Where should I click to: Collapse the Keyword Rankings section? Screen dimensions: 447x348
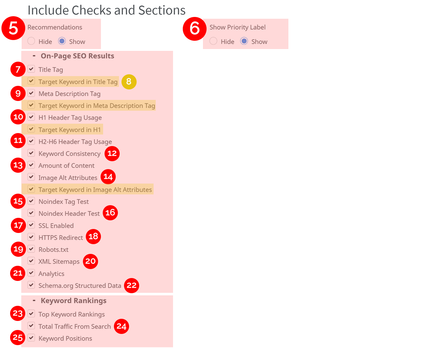point(34,300)
